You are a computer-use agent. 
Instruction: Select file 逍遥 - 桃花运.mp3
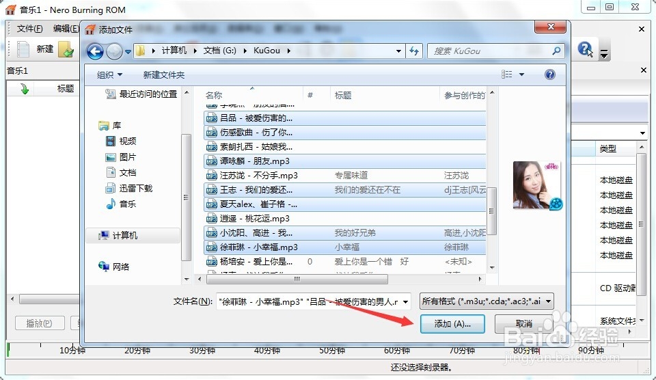click(345, 219)
